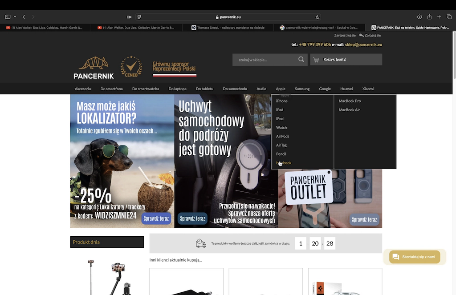The image size is (456, 295).
Task: Toggle the Safari sidebar icon
Action: point(8,17)
